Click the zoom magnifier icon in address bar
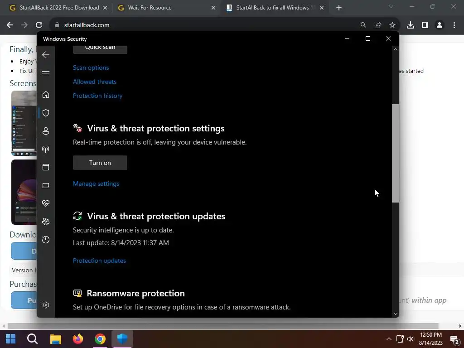The height and width of the screenshot is (348, 464). pos(363,25)
